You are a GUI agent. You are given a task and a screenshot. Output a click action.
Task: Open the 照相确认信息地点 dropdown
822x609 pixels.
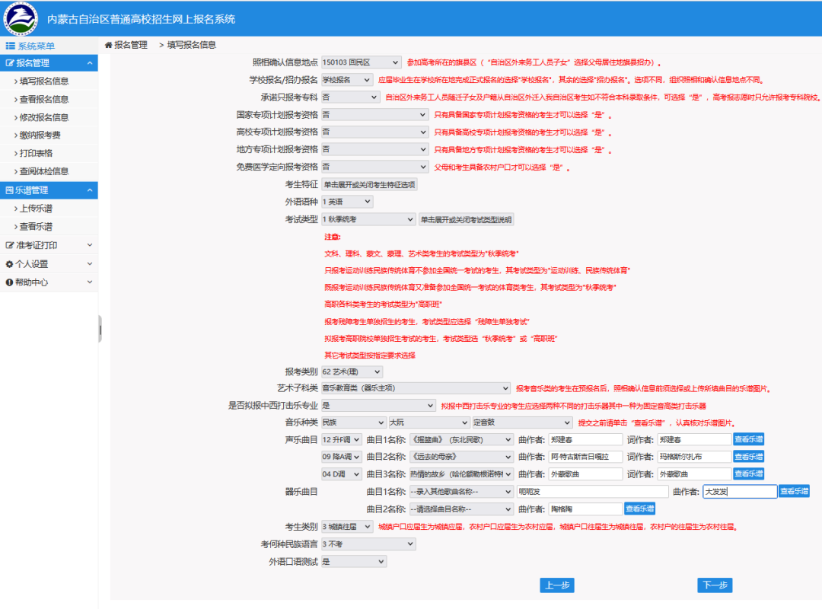coord(361,62)
